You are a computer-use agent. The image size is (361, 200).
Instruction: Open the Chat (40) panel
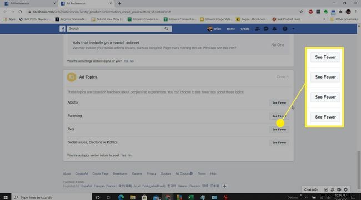click(311, 189)
